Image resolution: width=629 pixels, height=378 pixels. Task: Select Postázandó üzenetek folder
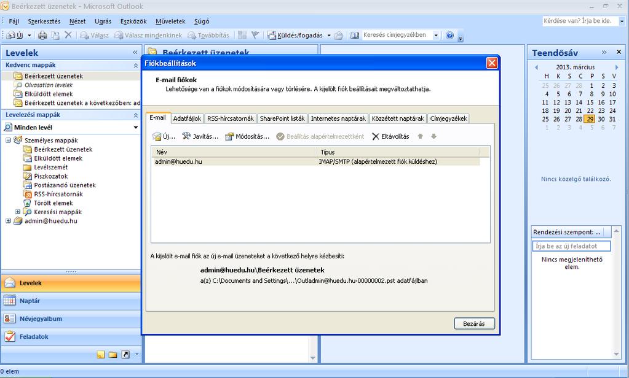(65, 185)
